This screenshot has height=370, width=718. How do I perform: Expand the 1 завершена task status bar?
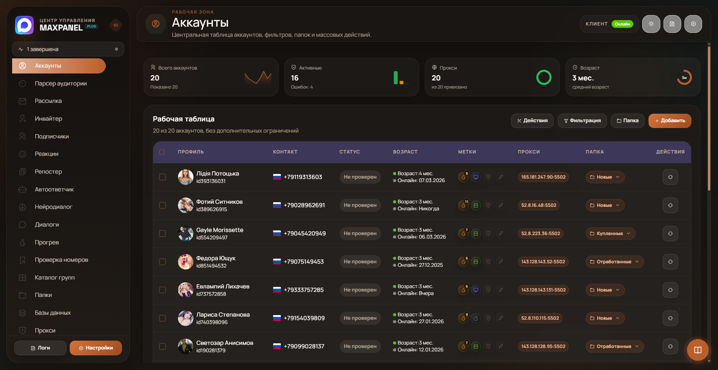[68, 49]
